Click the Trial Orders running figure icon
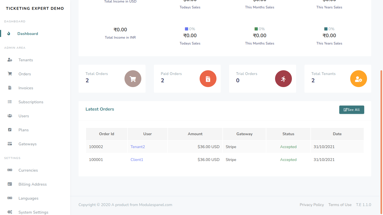 click(283, 79)
